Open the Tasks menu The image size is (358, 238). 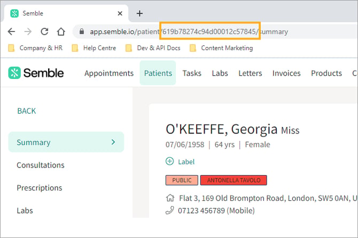192,73
